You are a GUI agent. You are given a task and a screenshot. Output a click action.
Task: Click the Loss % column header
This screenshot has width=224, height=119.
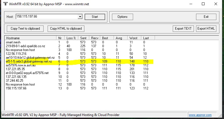(71, 38)
